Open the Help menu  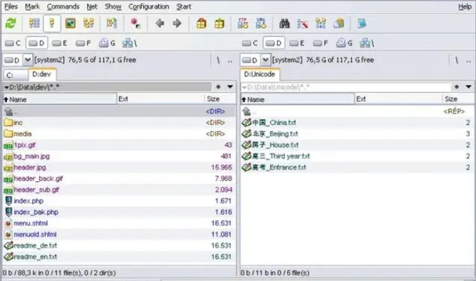[x=465, y=6]
